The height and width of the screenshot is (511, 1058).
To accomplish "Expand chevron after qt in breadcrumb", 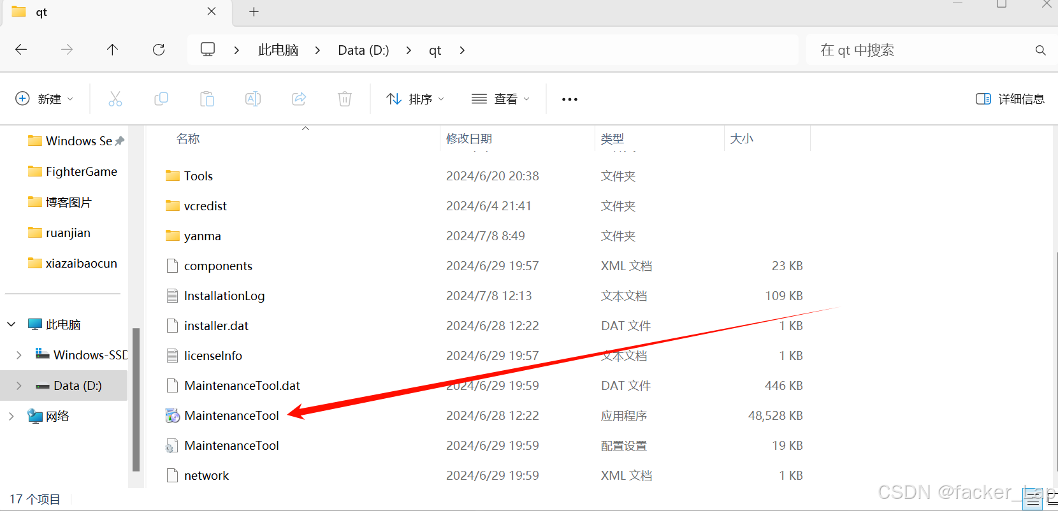I will click(462, 50).
